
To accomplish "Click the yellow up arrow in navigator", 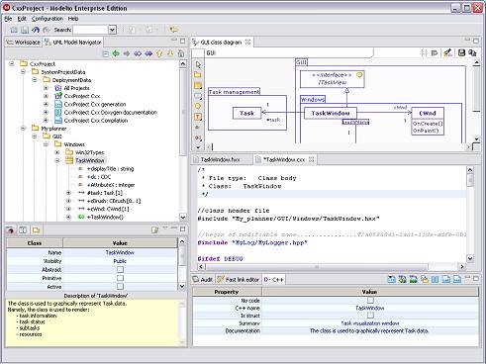I will pos(159,53).
